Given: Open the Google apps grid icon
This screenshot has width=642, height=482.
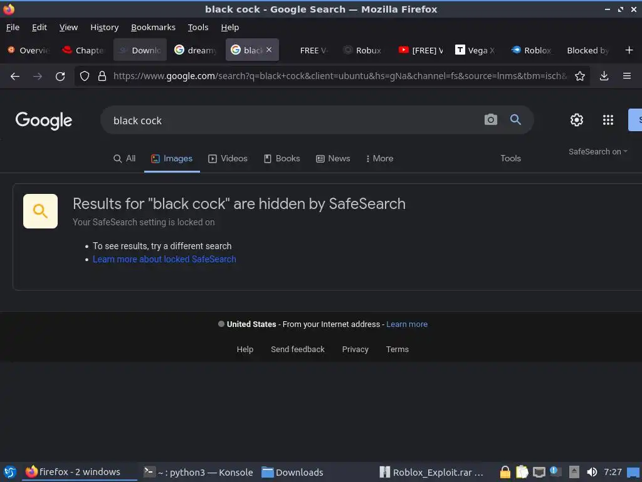Looking at the screenshot, I should 608,120.
